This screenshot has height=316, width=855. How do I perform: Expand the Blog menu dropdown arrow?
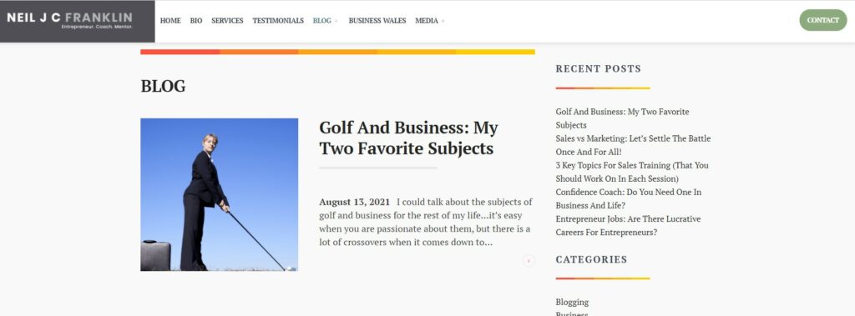(336, 21)
